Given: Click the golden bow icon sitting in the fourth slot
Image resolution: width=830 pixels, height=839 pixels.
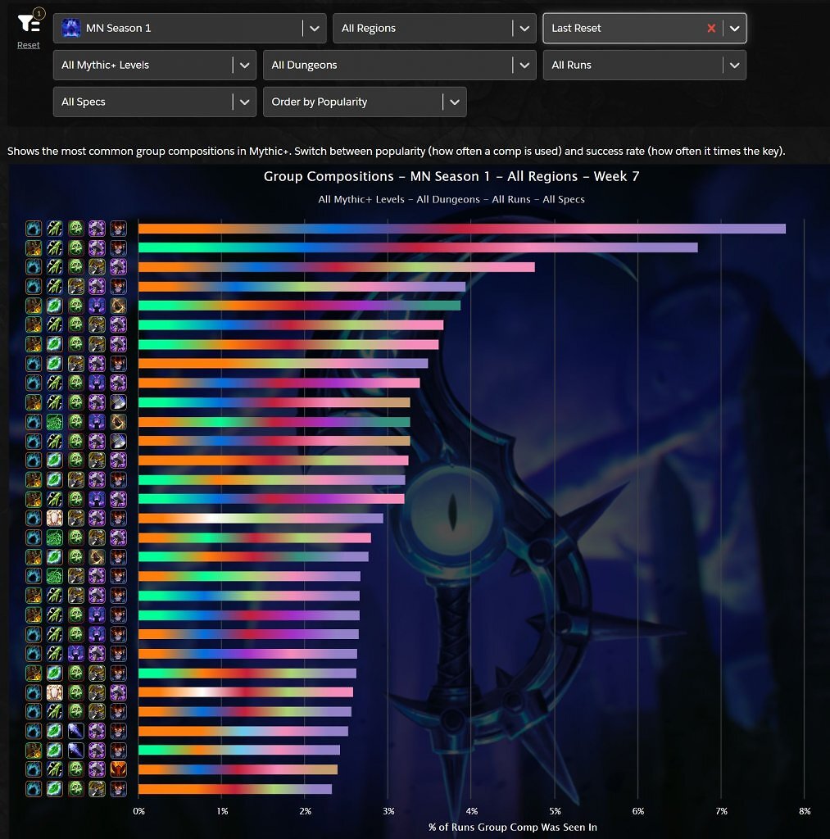Looking at the screenshot, I should click(97, 557).
